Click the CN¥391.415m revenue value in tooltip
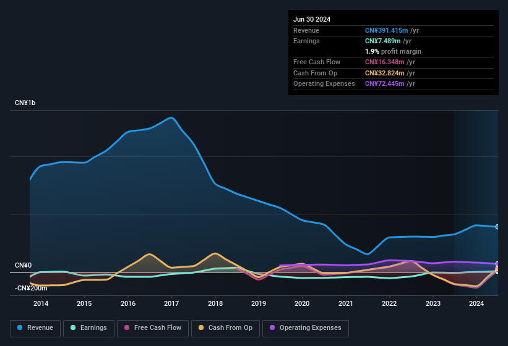This screenshot has width=508, height=346. tap(387, 30)
